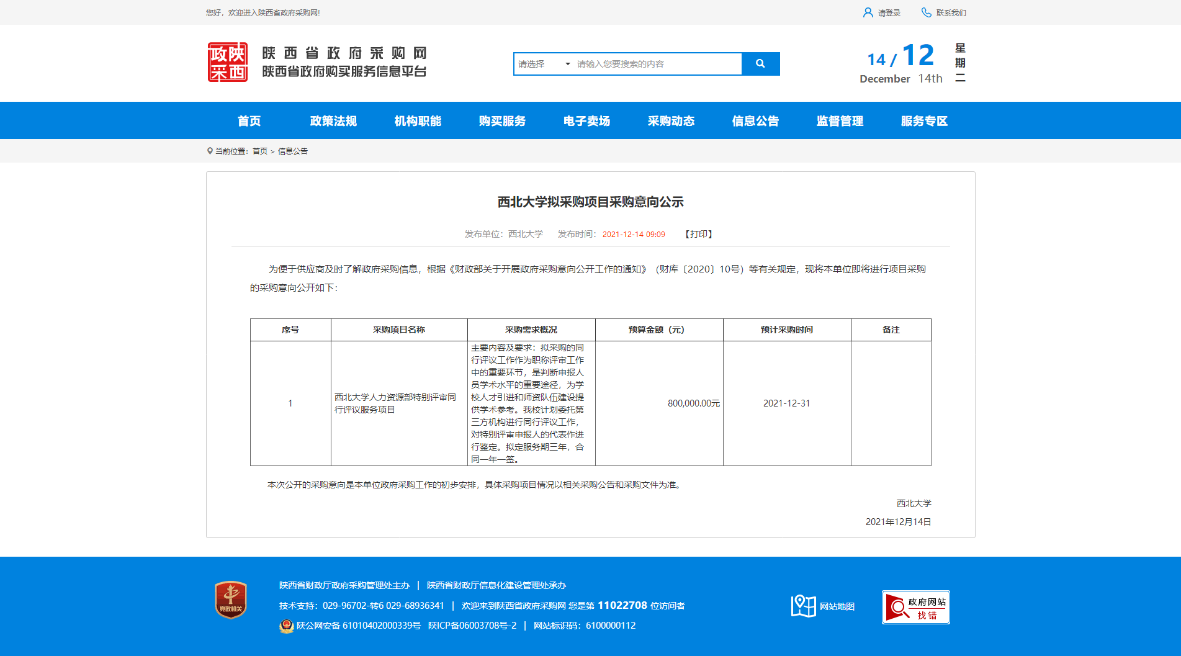The width and height of the screenshot is (1181, 656).
Task: Open the 监督管理 navigation item
Action: point(840,121)
